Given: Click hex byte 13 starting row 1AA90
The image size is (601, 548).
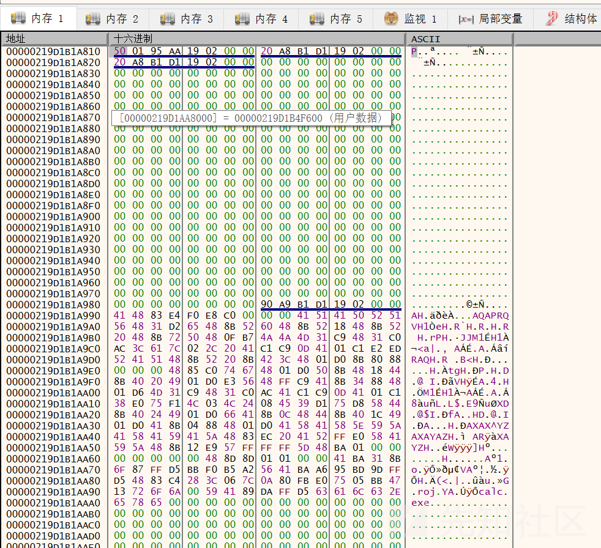Looking at the screenshot, I should (x=119, y=491).
